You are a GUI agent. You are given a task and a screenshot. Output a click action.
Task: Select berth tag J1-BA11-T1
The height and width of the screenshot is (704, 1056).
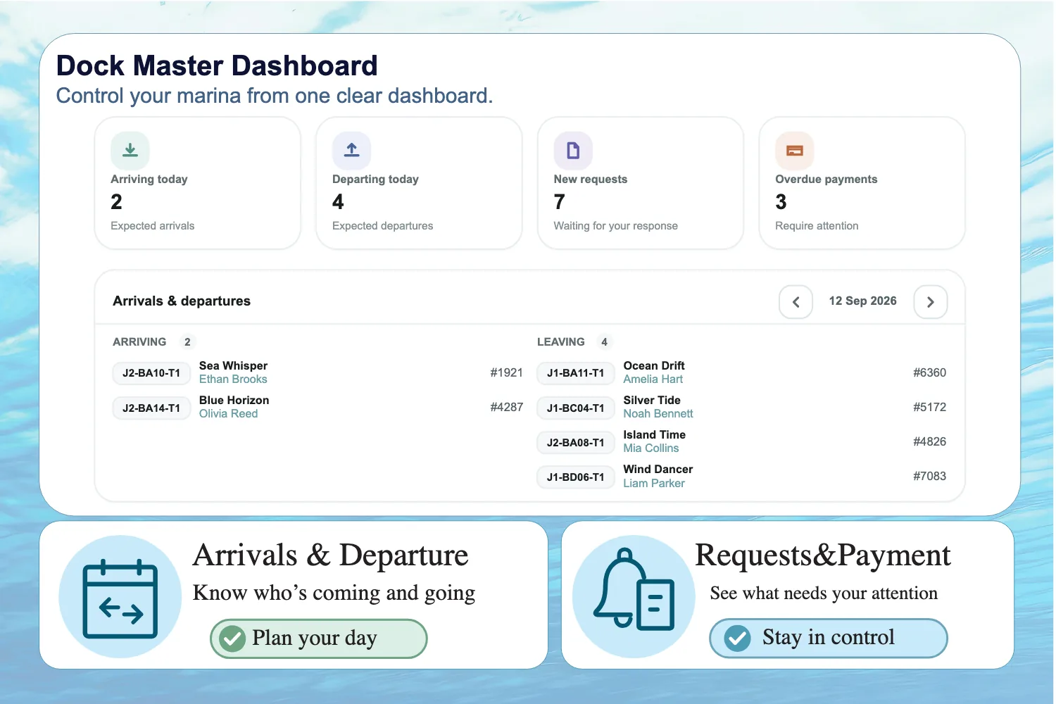576,373
